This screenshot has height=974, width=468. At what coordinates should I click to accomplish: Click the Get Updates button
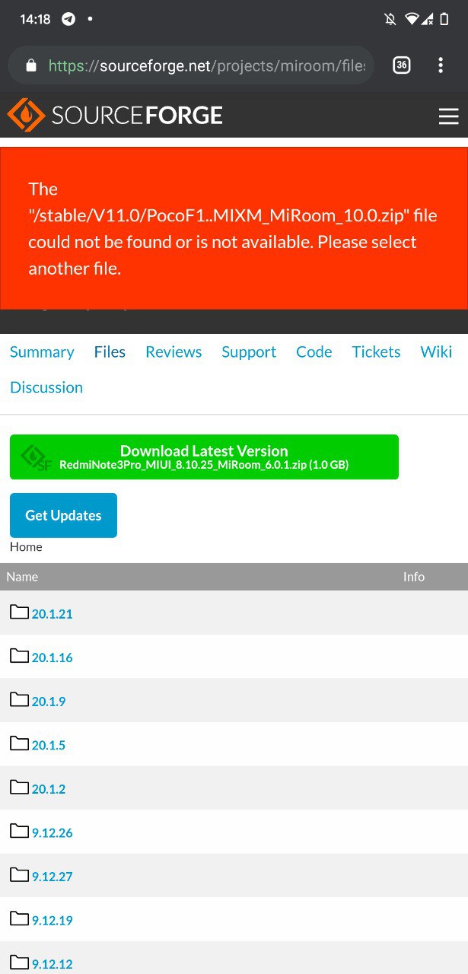pos(63,515)
